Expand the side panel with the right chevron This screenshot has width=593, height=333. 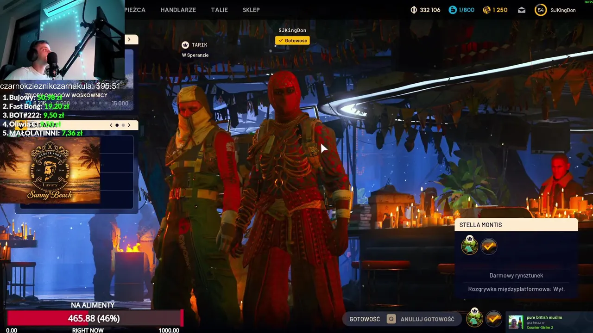click(x=129, y=40)
